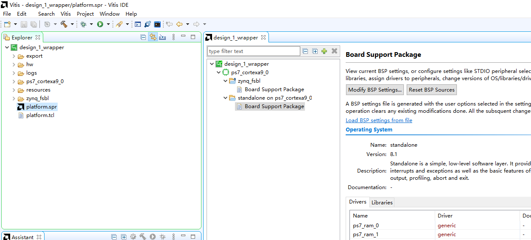Click the Save toolbar icon

[x=24, y=24]
